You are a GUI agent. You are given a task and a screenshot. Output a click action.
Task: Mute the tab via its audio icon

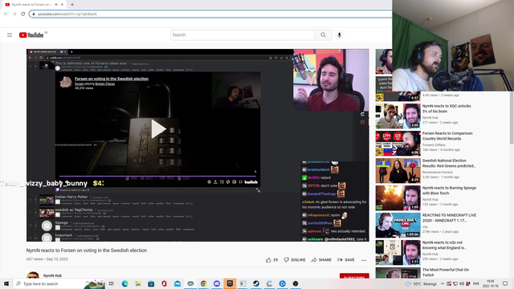[x=56, y=5]
